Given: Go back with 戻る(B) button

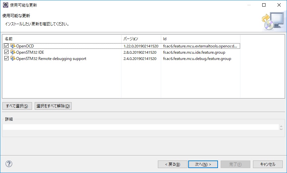Looking at the screenshot, I should tap(173, 164).
